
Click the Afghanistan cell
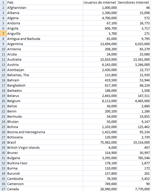[x=45, y=8]
